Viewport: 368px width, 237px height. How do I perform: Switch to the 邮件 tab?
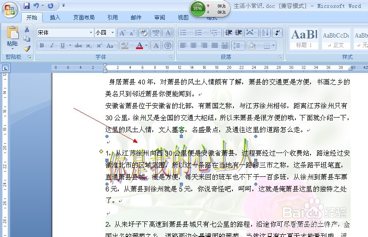point(136,18)
